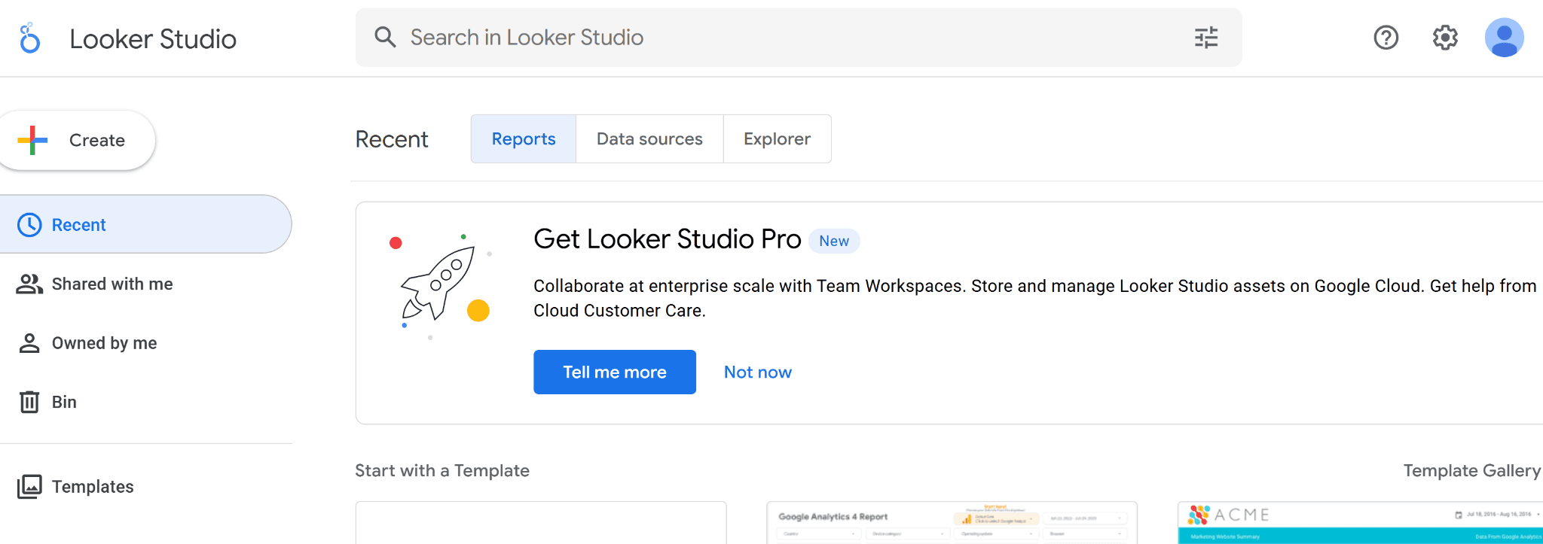Click the Templates gallery icon
The image size is (1543, 544).
point(29,487)
